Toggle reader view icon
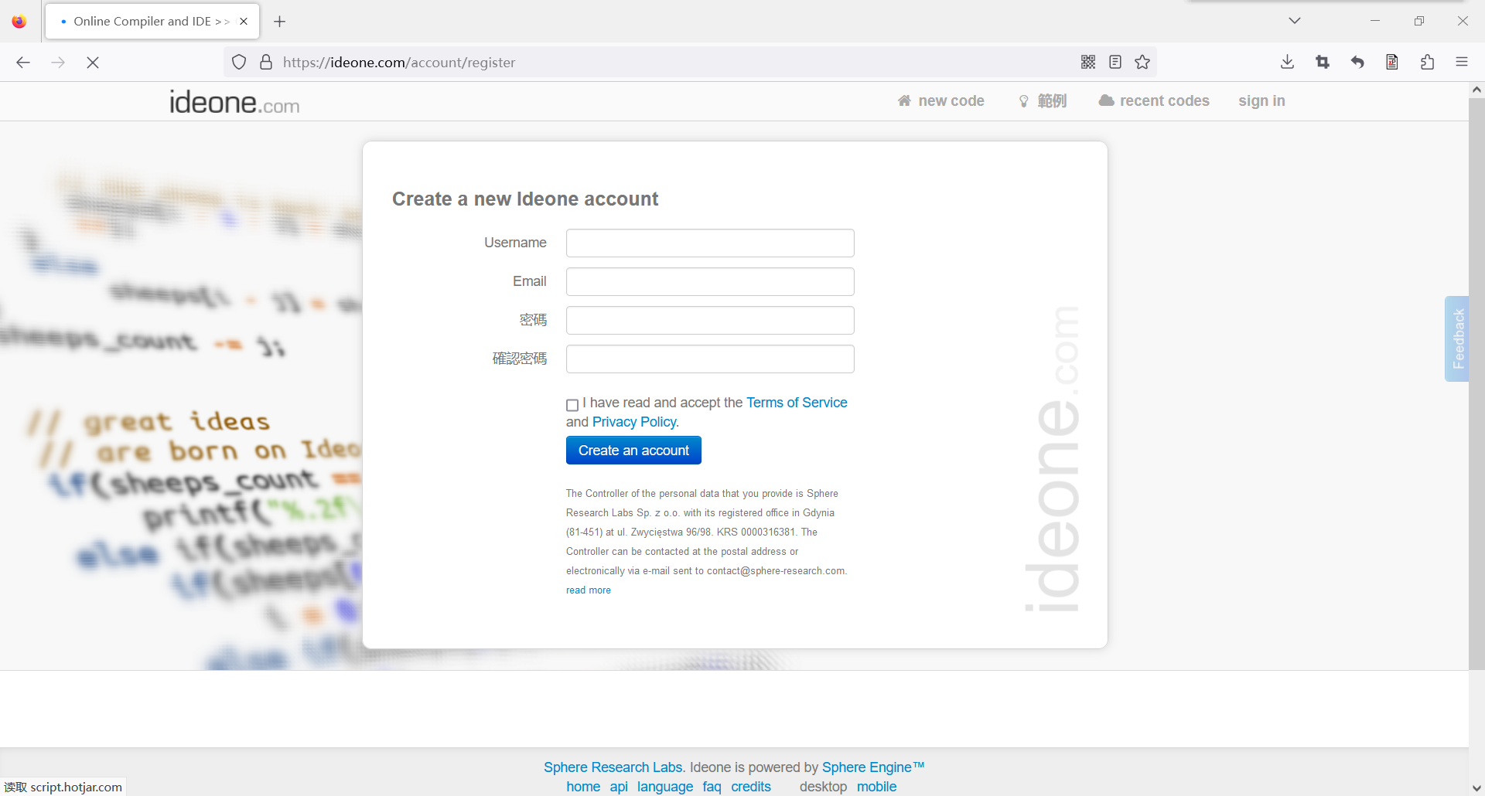 pos(1115,62)
